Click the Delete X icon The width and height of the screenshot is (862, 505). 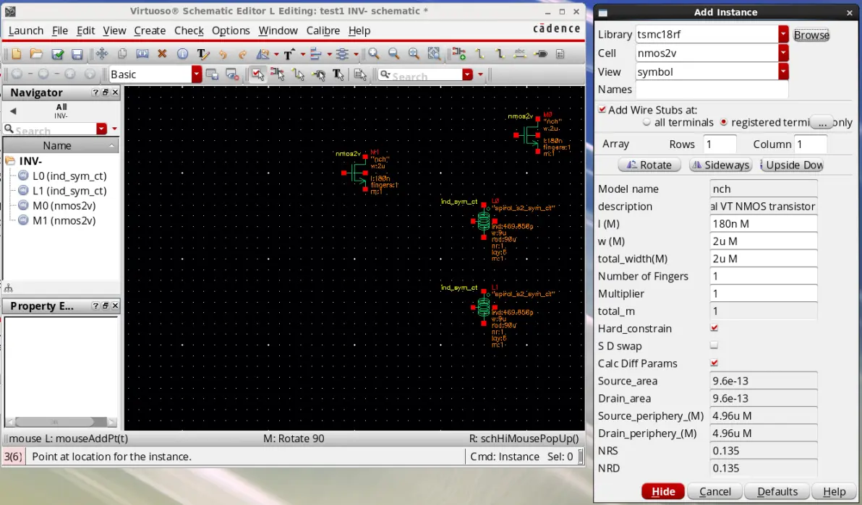click(x=162, y=54)
